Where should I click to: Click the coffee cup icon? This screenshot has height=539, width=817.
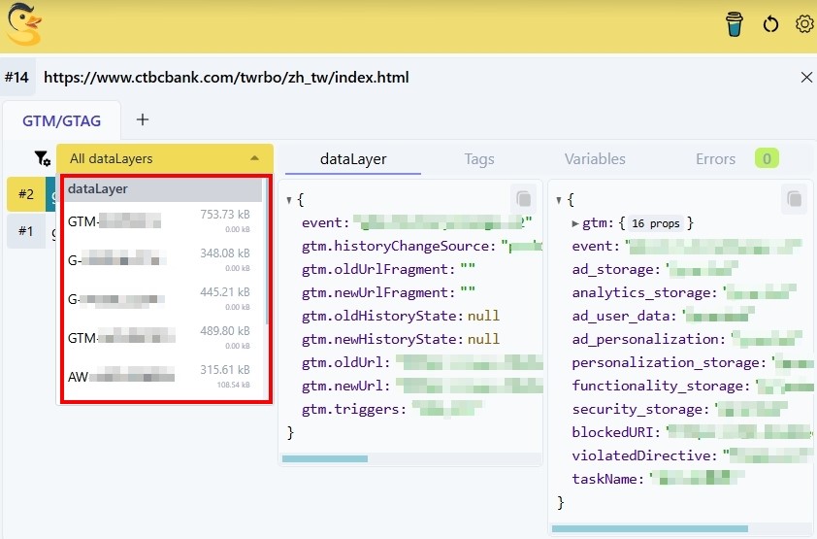point(735,24)
